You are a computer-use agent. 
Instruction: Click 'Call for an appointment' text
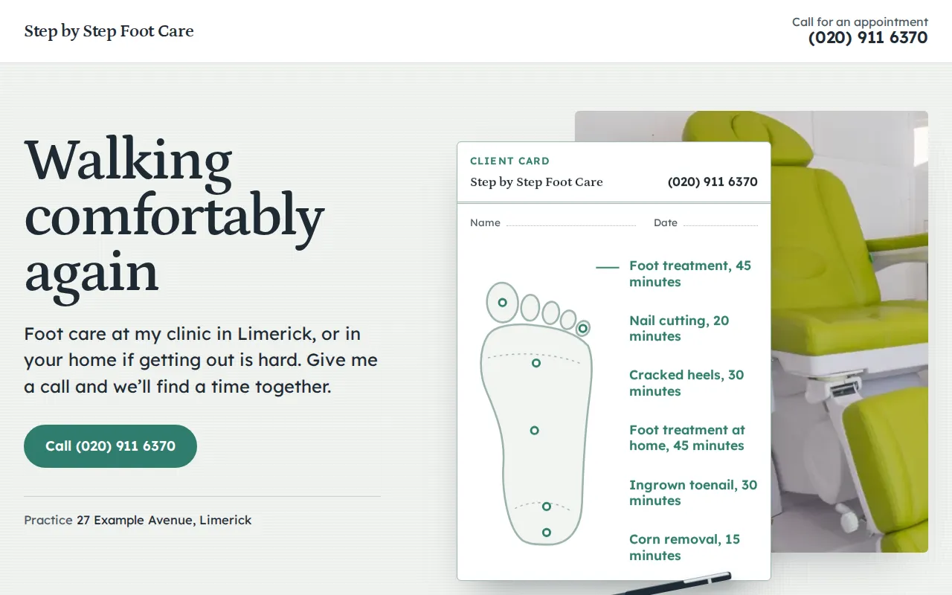(x=860, y=22)
